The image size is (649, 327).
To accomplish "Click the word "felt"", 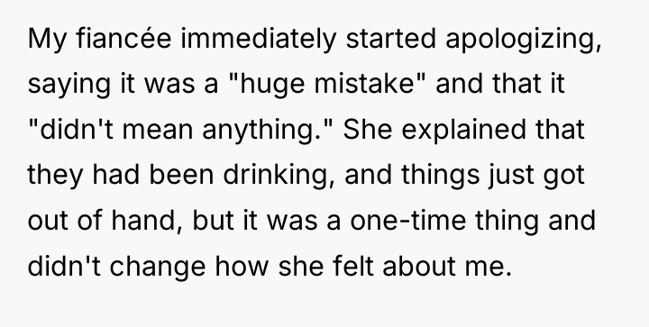I will click(353, 266).
